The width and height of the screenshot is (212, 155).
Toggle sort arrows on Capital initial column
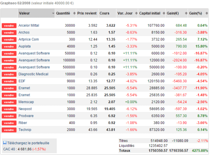point(164,13)
